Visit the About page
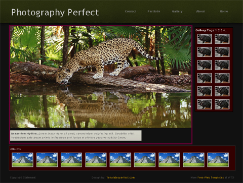Viewport: 243px width, 183px height. [200, 12]
